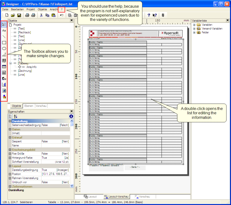Switch properties to categorized view

[10, 116]
